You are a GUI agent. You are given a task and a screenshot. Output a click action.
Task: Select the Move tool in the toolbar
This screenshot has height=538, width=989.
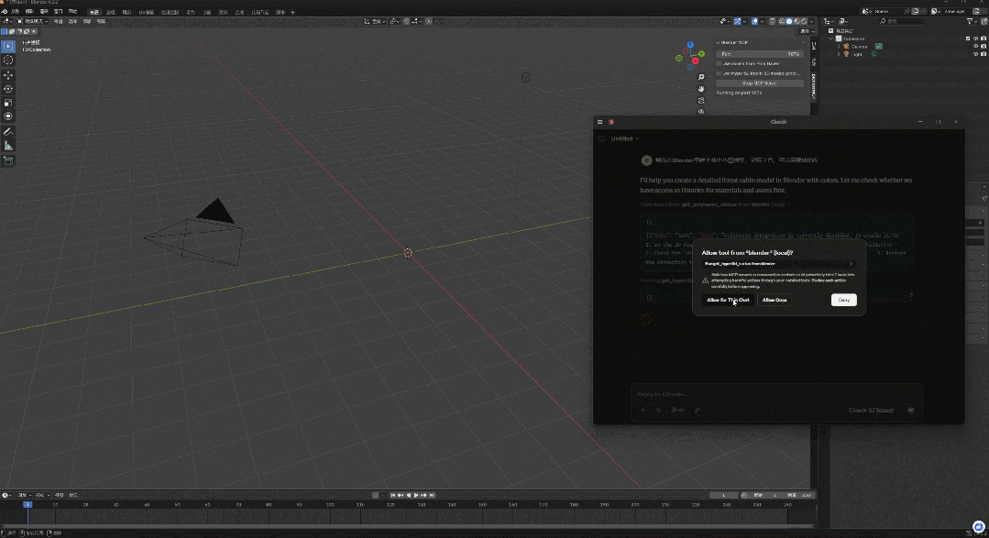click(8, 74)
